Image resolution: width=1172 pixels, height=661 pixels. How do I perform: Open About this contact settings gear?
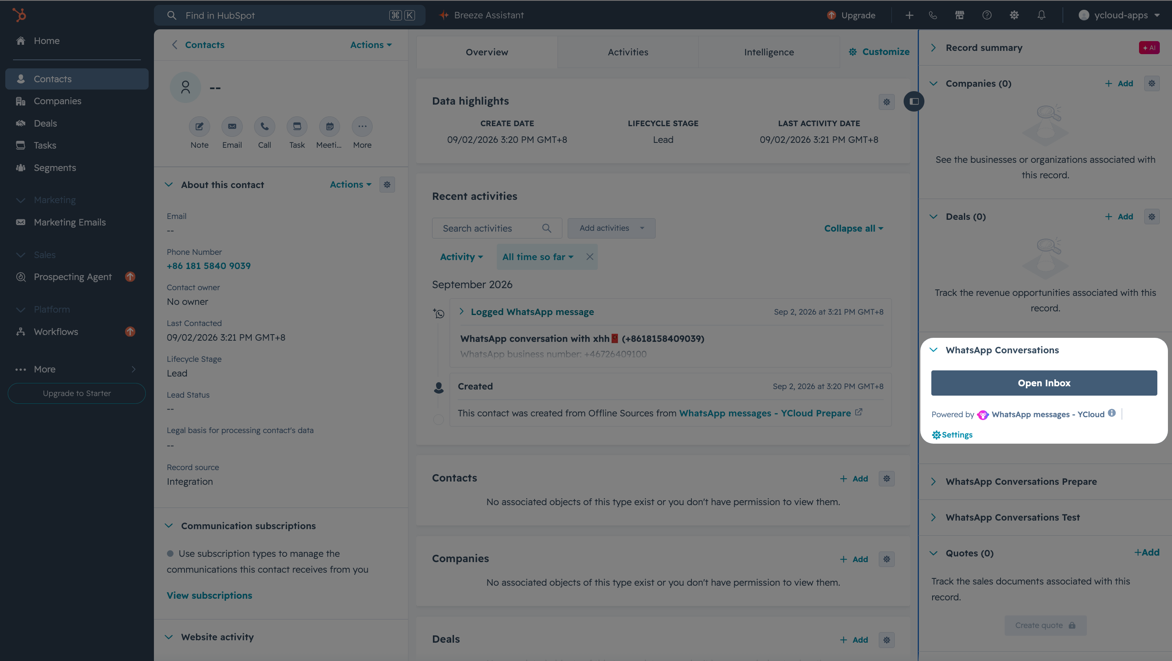click(387, 184)
